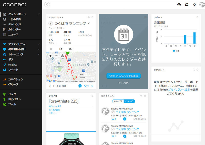This screenshot has height=145, width=205.
Task: Expand the 健康情報の統計 sidebar chevron
Action: [x=39, y=49]
